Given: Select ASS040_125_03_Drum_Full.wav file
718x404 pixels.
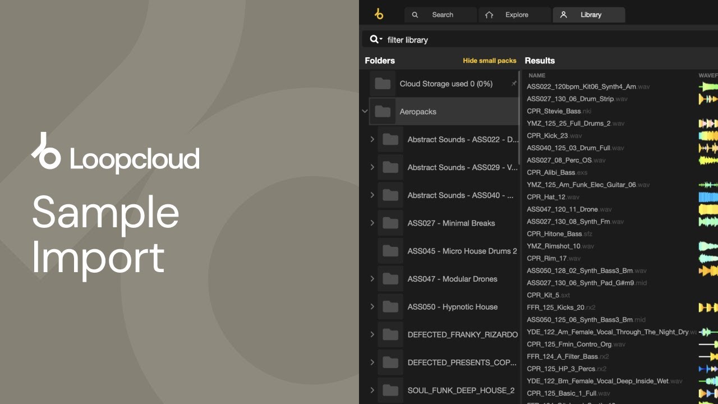Looking at the screenshot, I should 576,148.
